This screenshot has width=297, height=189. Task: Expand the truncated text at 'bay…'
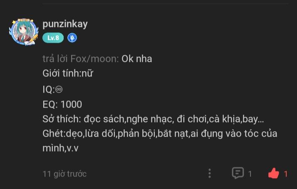253,119
